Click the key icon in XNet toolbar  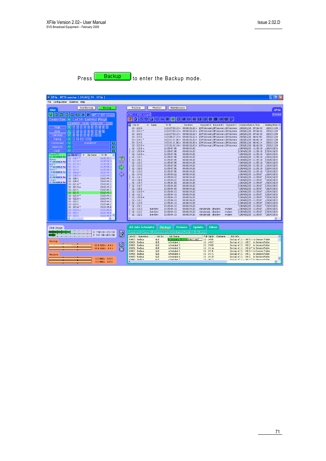pos(83,115)
